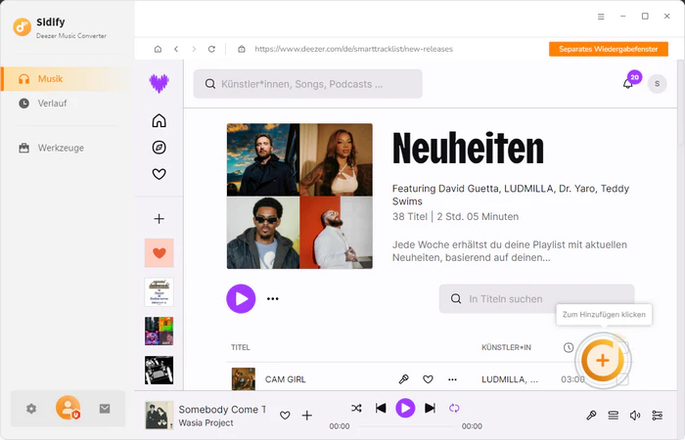Open Deezer explore compass icon
The image size is (685, 440).
coord(159,148)
